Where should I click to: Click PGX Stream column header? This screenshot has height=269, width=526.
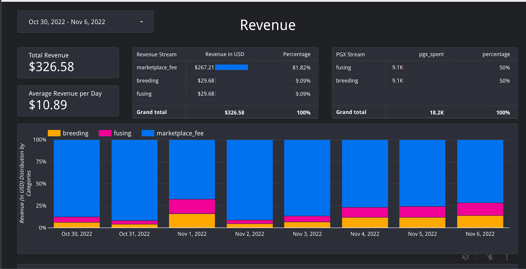(350, 54)
